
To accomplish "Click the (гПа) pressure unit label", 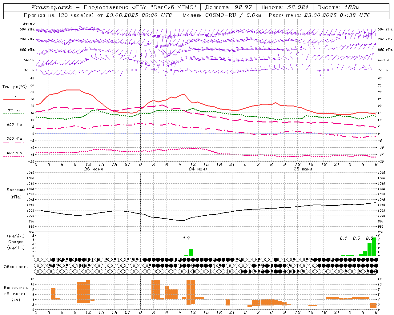I will (16, 197).
